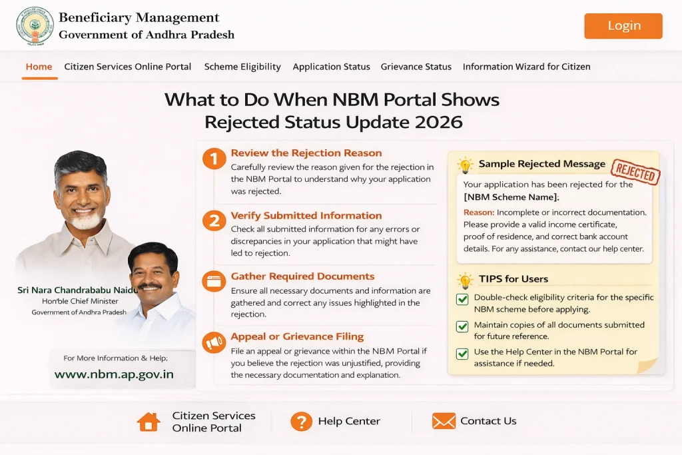Visit the www.nbm.ap.gov.in link
The image size is (682, 455).
coord(114,374)
